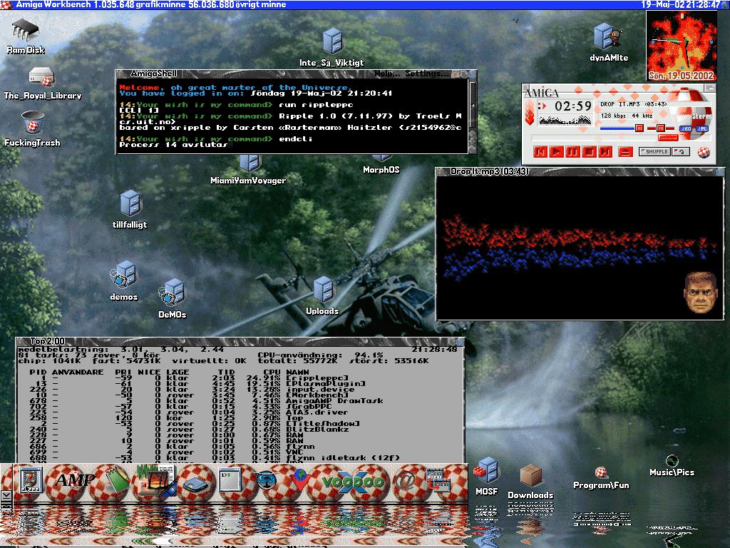Open the MorphOS drawer icon
The image size is (730, 548).
pyautogui.click(x=381, y=157)
